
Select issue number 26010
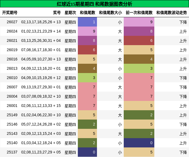pos(12,78)
